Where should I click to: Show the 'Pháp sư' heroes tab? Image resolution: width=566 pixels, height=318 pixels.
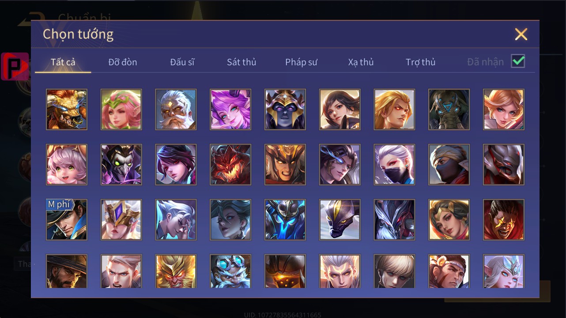[x=301, y=62]
